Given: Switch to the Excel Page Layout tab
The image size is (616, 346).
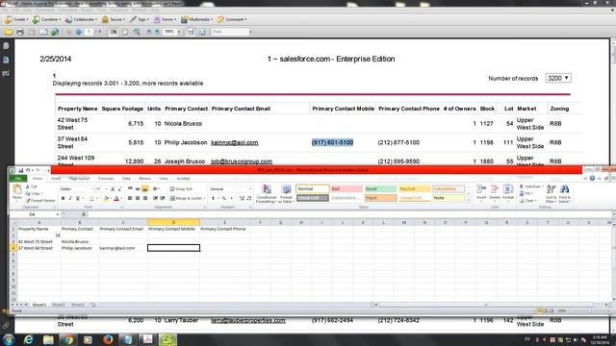Looking at the screenshot, I should pos(79,179).
